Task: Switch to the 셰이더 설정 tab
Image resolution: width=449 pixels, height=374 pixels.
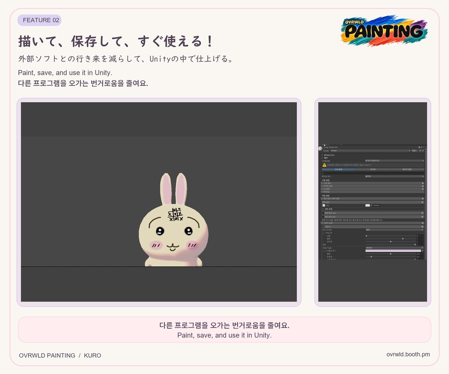Action: point(407,169)
